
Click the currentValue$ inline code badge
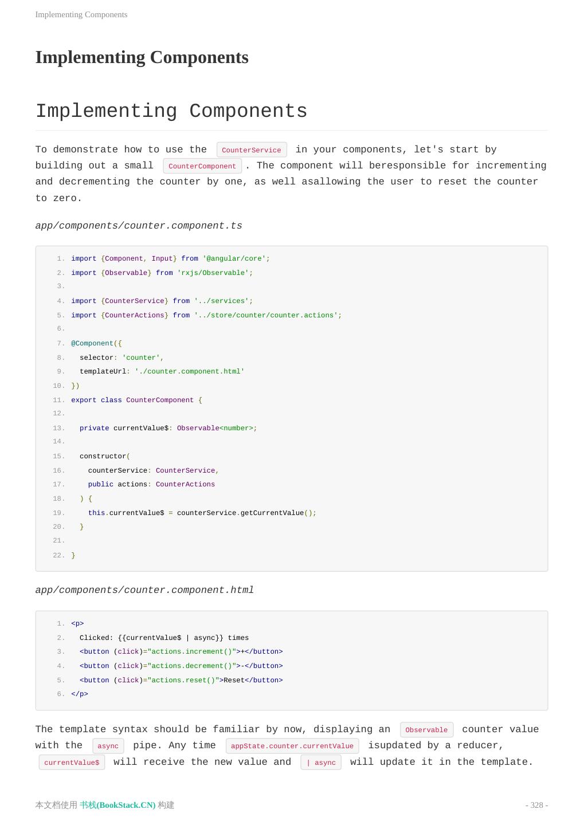point(72,763)
